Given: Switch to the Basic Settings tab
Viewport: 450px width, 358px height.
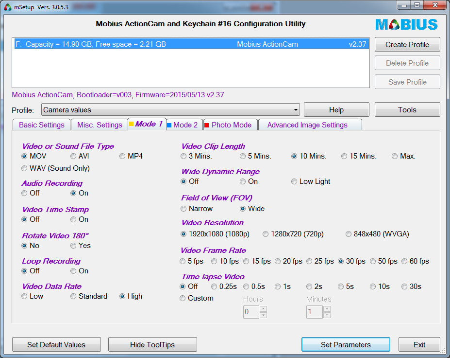Looking at the screenshot, I should pyautogui.click(x=42, y=125).
